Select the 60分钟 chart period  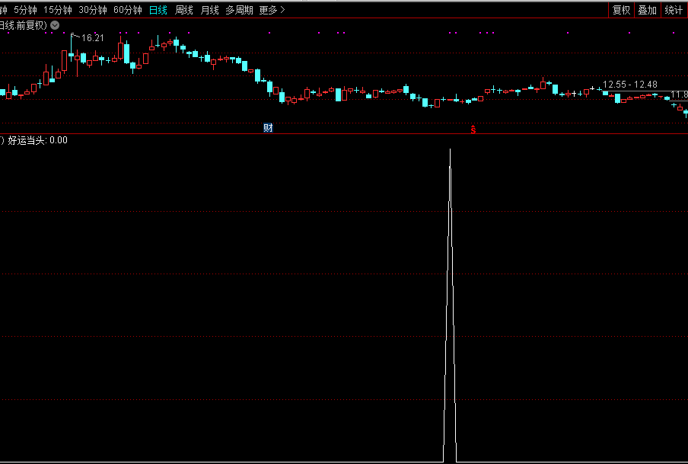click(128, 10)
